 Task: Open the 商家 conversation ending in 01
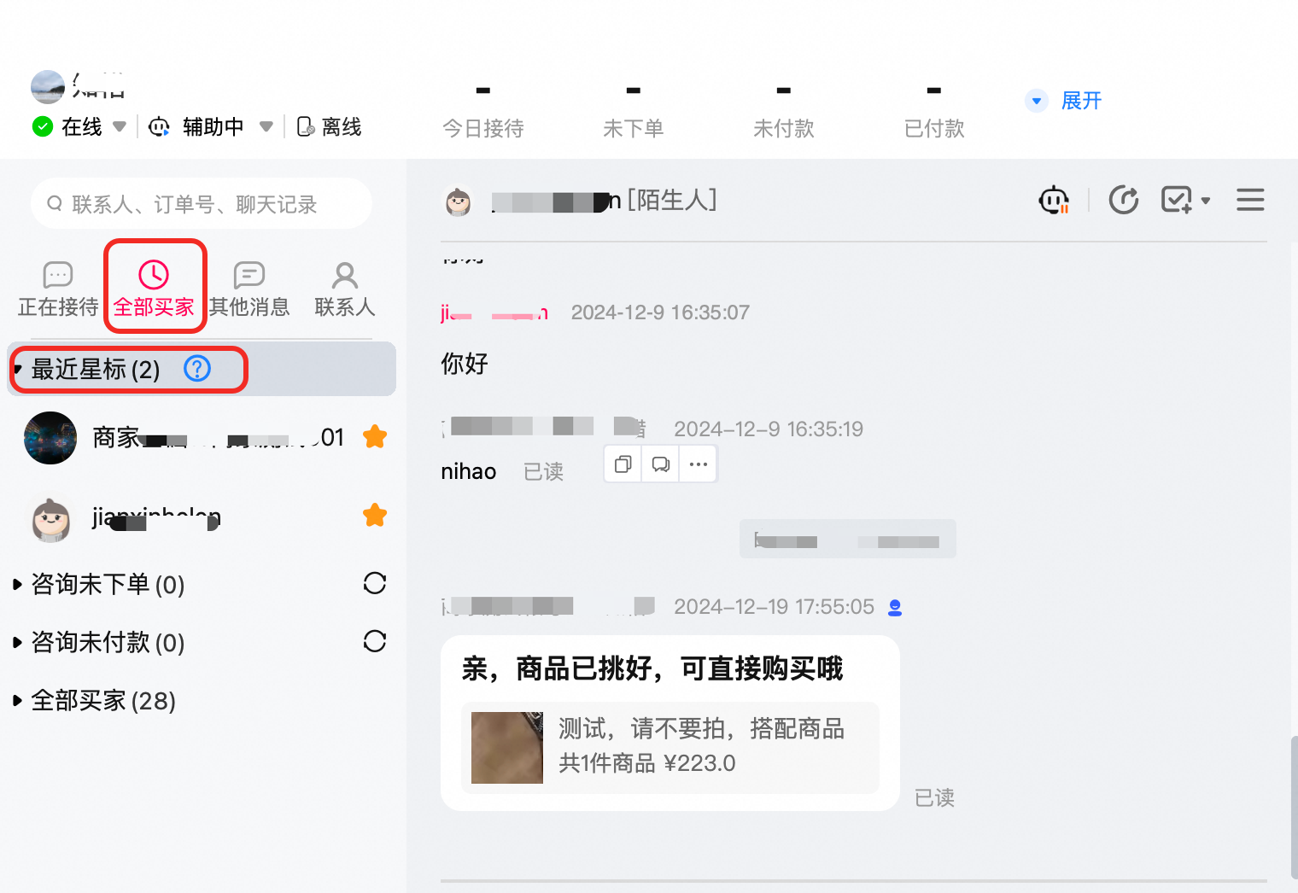(202, 437)
